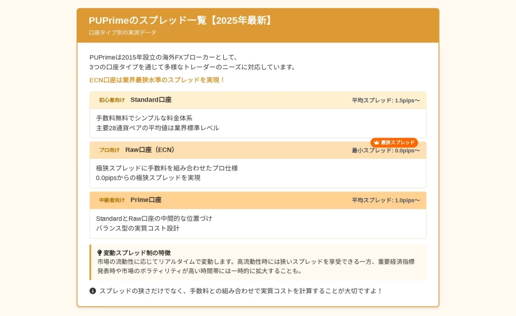Viewport: 516px width, 316px height.
Task: Click 平均スプレッド: 1.5pips〜 value
Action: [385, 100]
